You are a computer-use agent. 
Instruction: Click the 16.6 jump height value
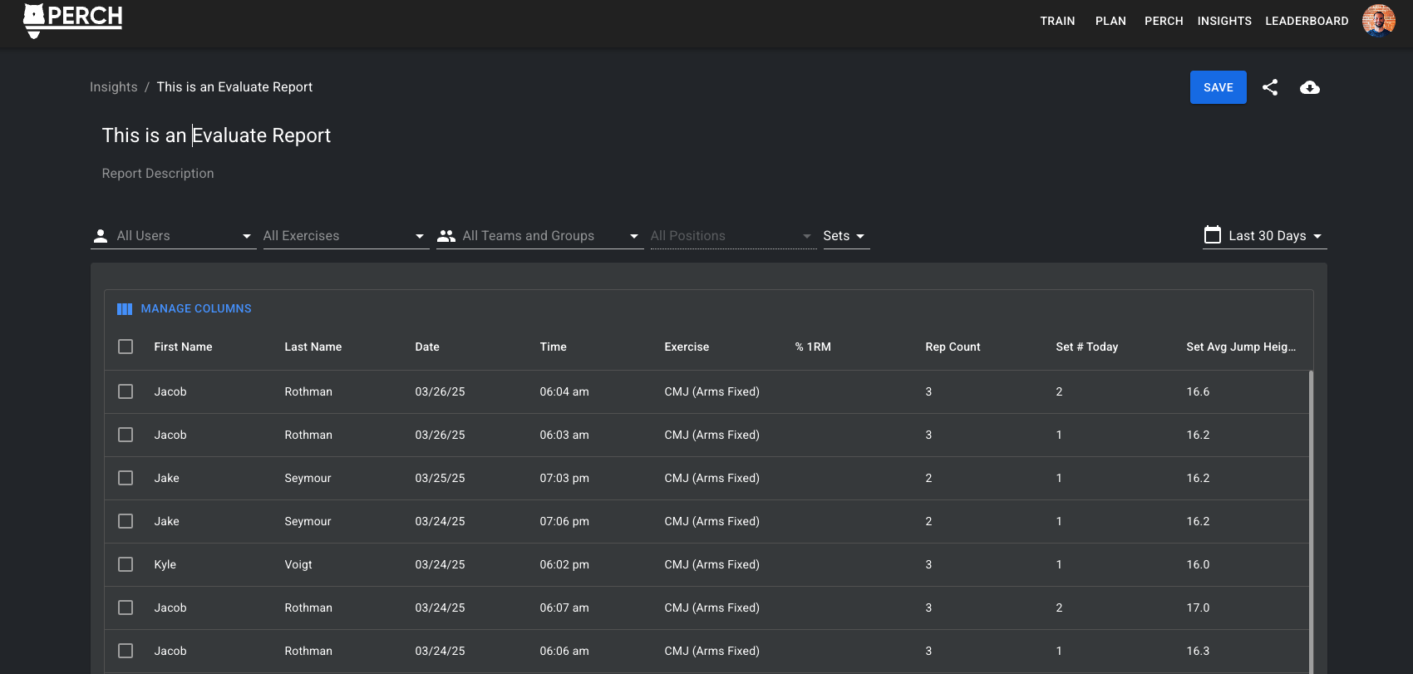tap(1198, 391)
